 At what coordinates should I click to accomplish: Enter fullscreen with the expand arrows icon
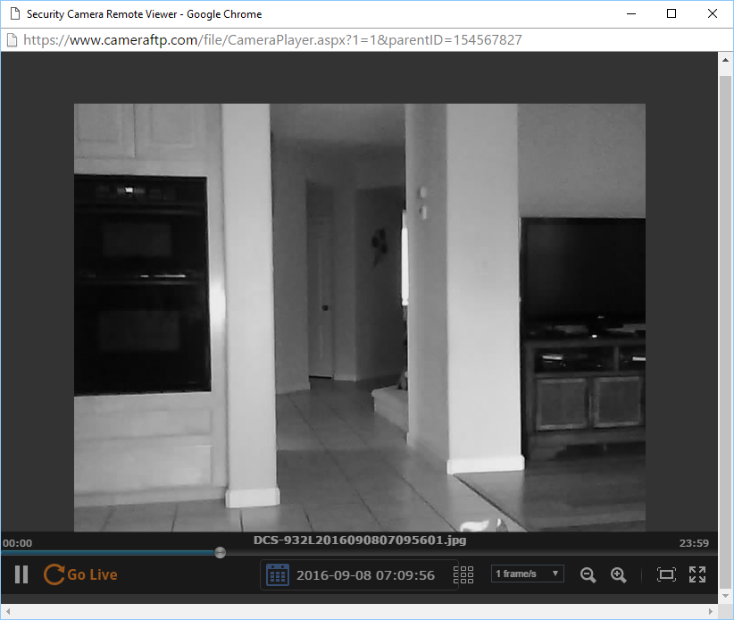click(x=697, y=574)
